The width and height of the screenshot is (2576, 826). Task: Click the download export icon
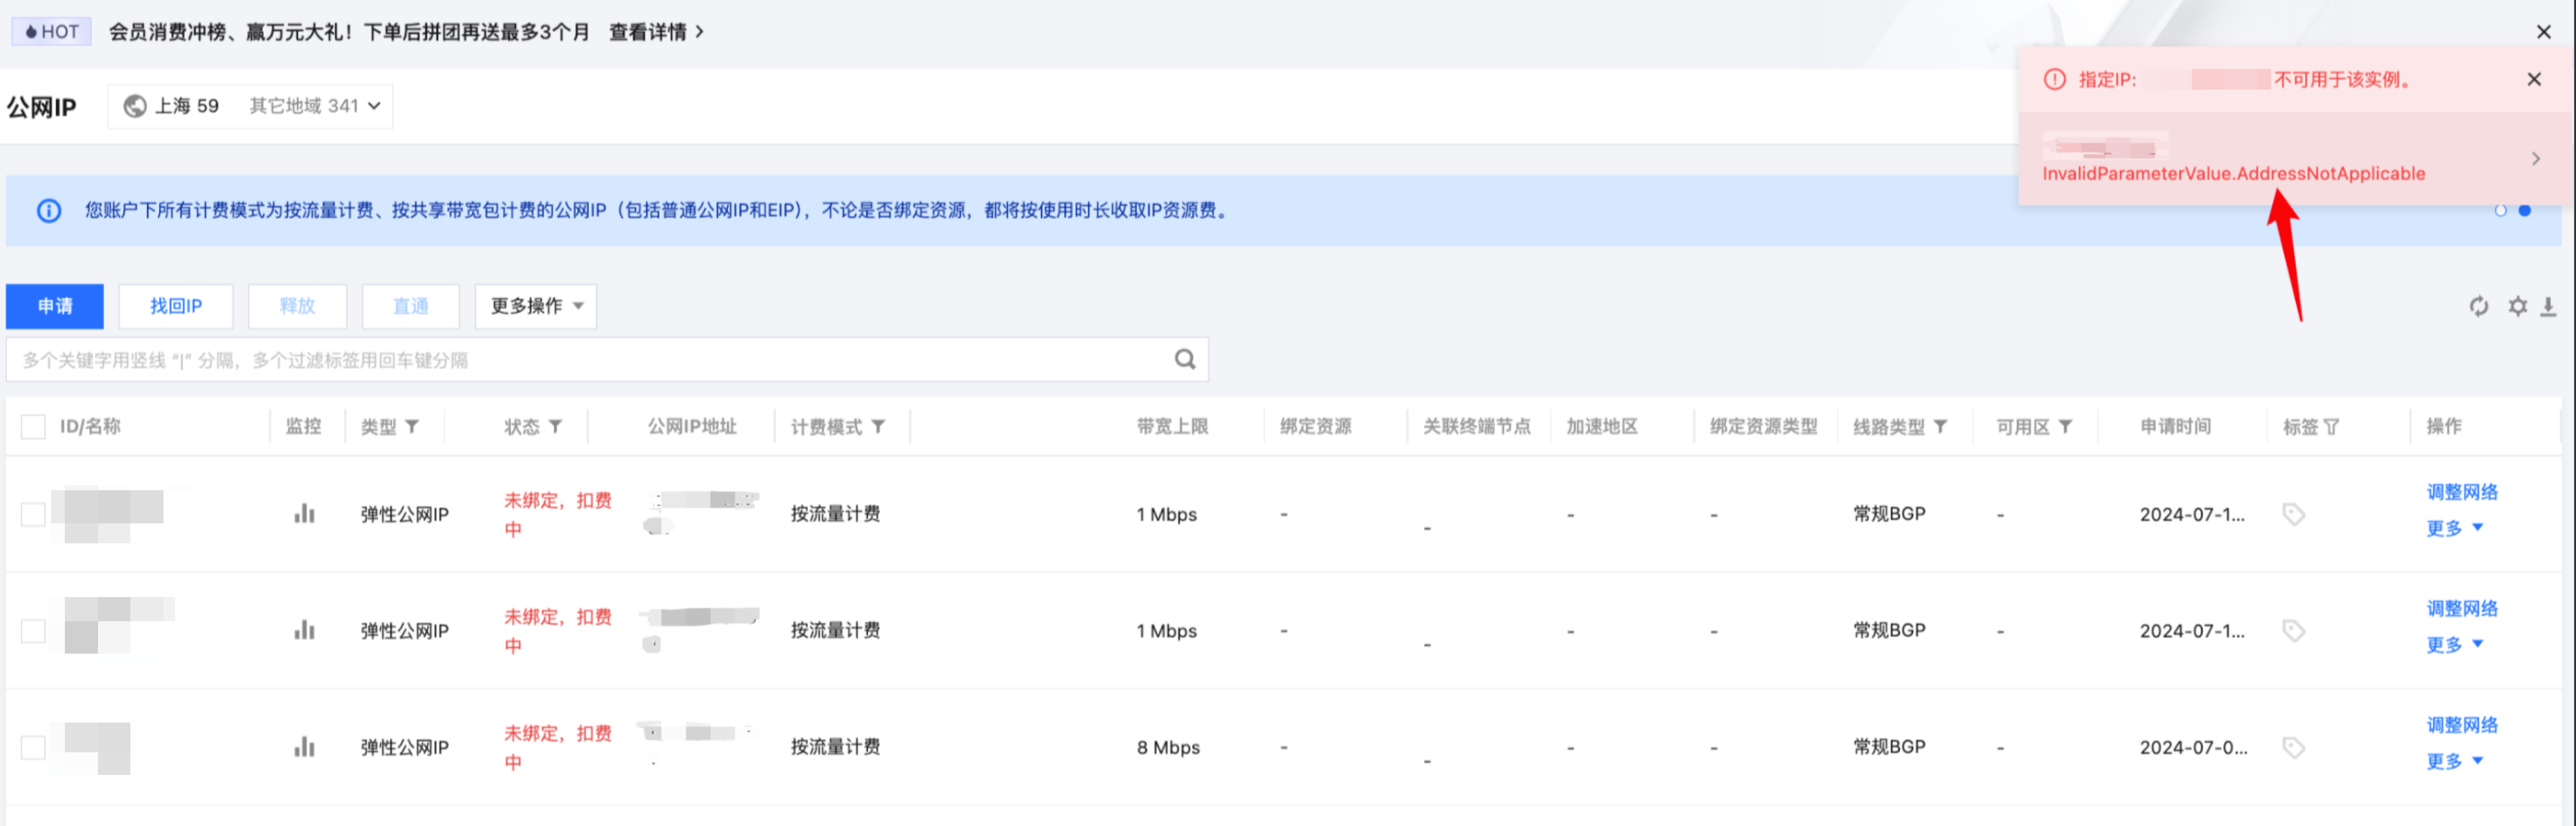[x=2548, y=306]
